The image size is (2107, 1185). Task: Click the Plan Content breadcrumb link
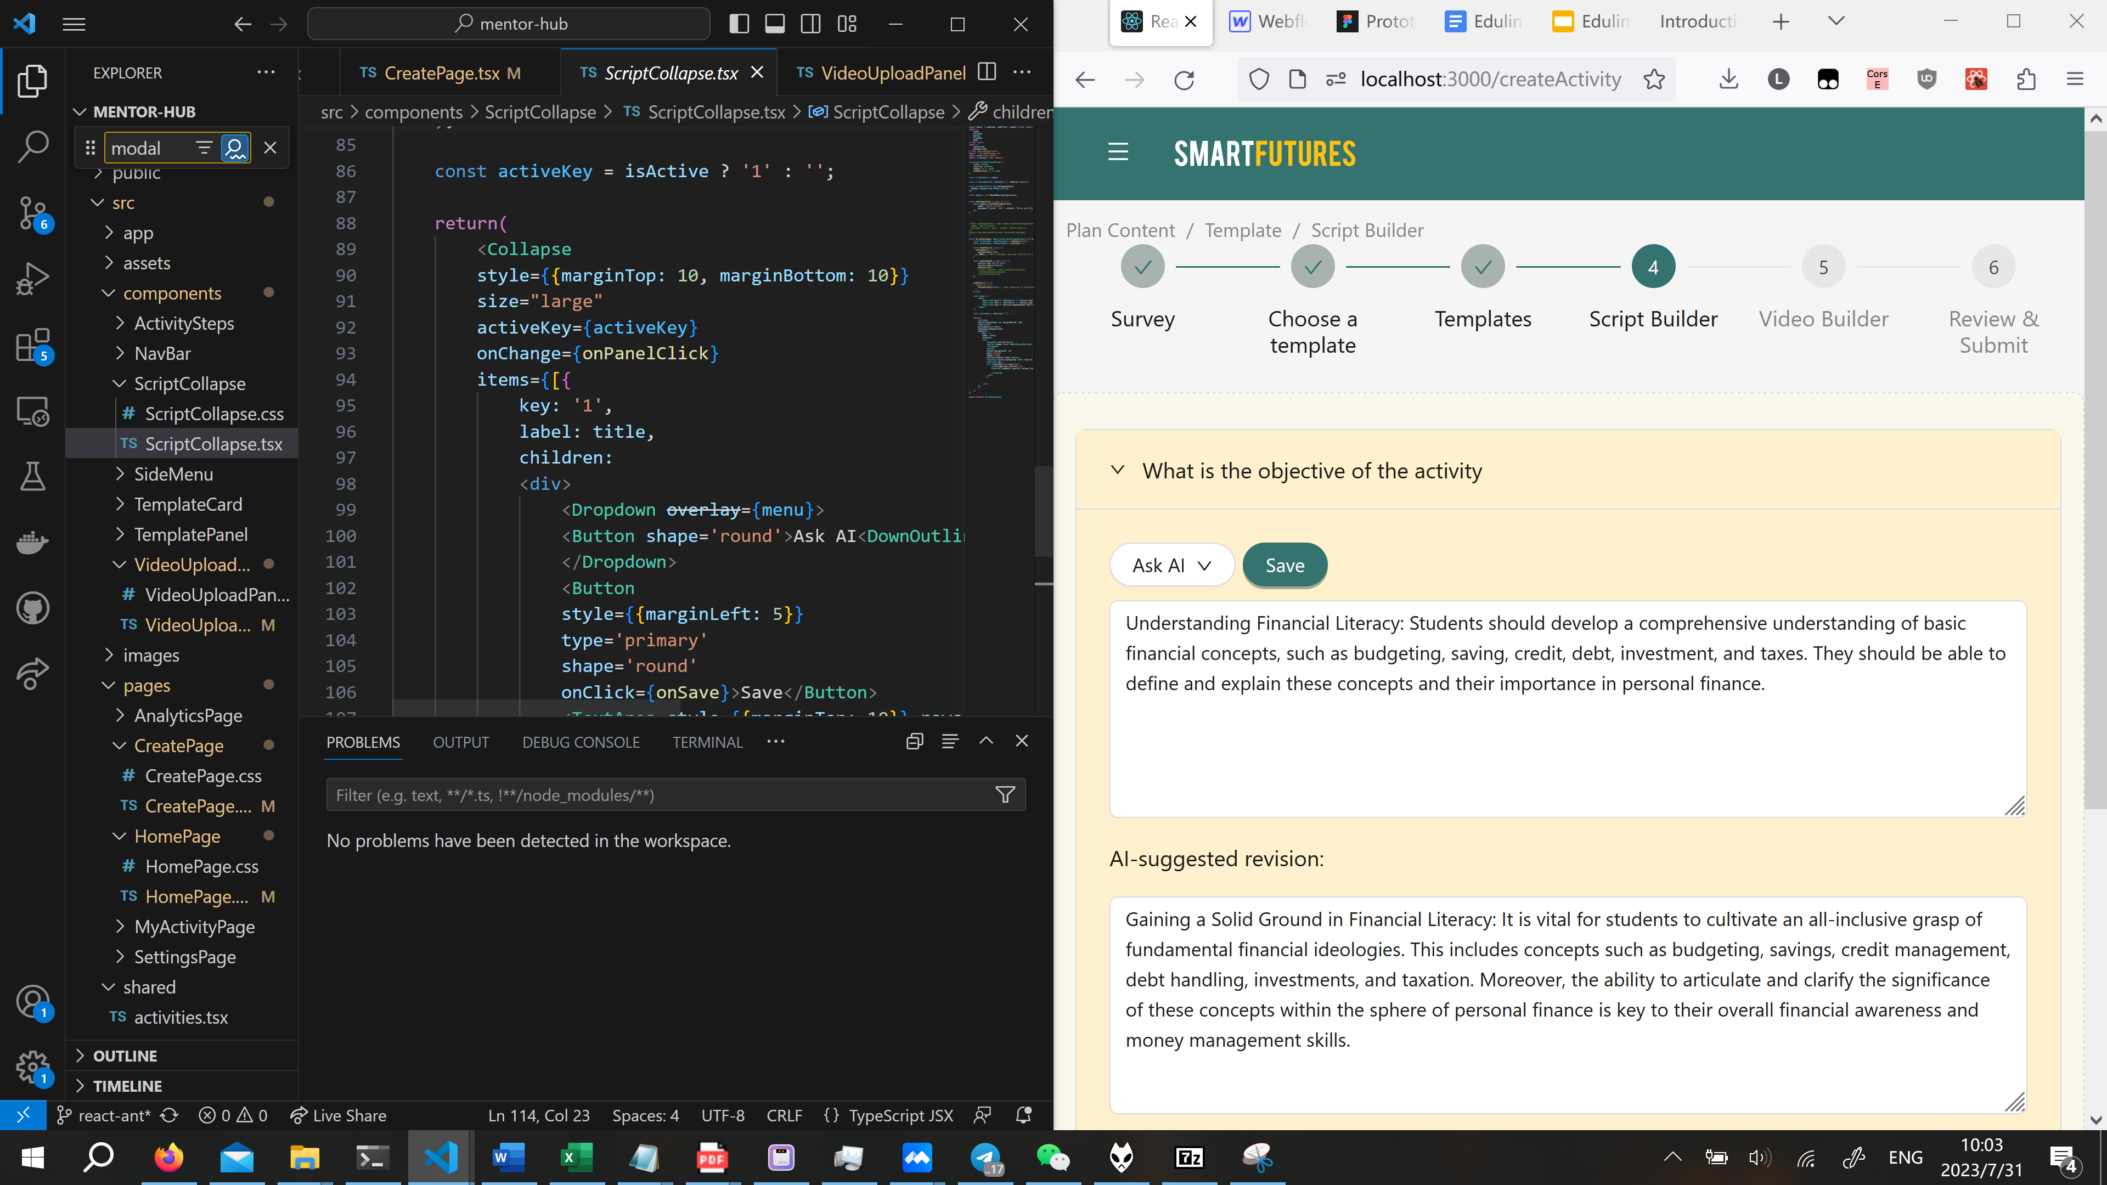click(1120, 230)
